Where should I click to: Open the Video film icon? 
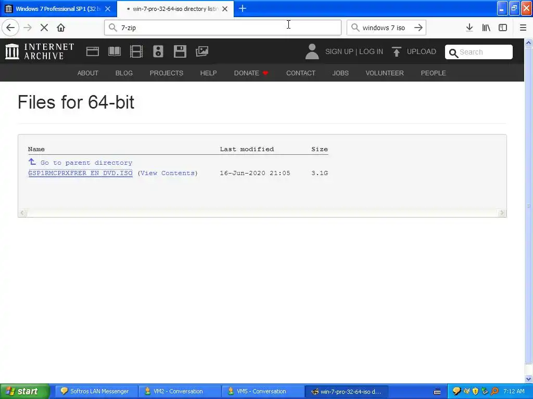click(136, 51)
